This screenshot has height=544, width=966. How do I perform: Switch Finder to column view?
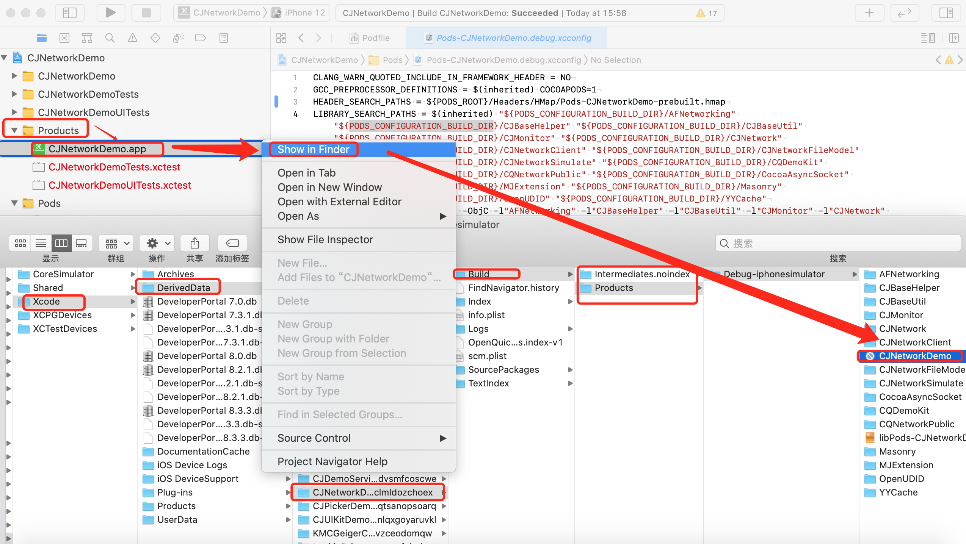click(x=61, y=243)
